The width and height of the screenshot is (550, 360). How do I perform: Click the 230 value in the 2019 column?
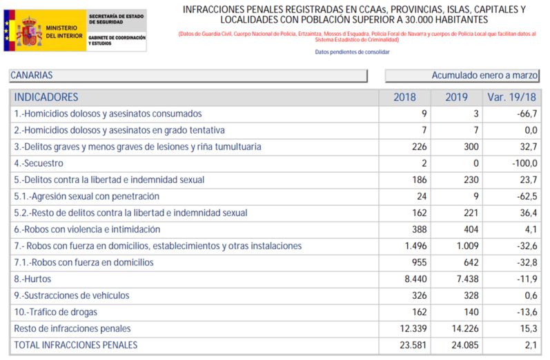tap(471, 180)
